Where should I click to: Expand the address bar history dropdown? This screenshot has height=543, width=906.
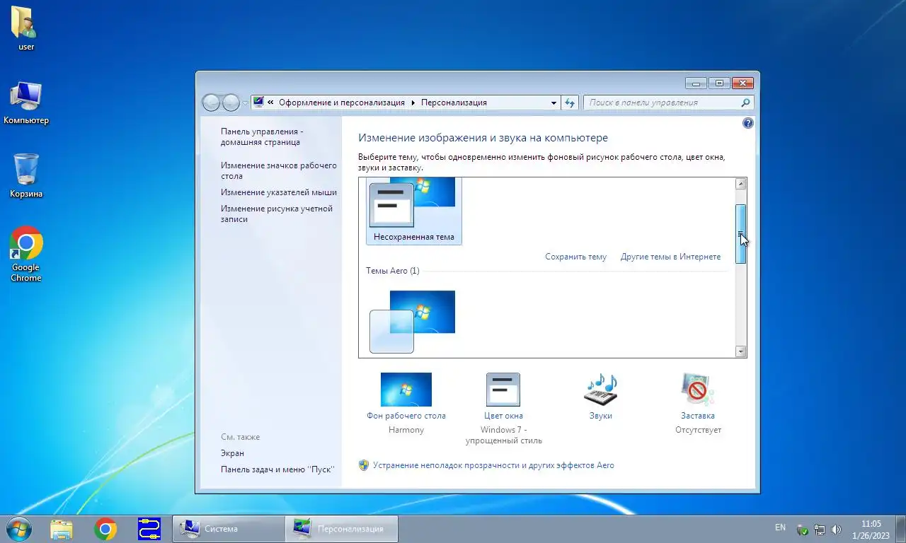(554, 103)
